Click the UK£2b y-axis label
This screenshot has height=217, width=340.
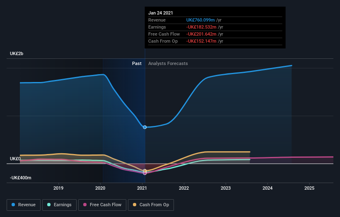[17, 53]
